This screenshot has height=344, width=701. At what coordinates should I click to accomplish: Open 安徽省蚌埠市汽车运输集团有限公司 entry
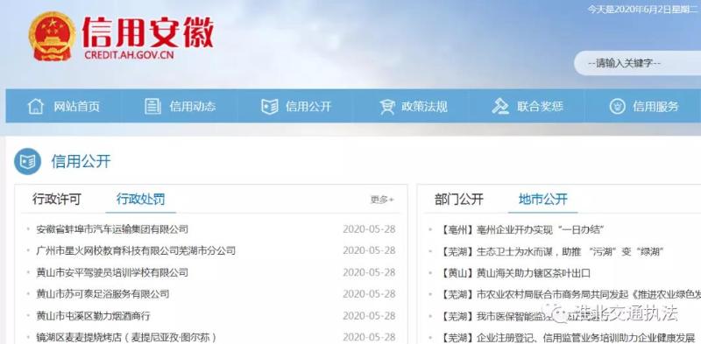(x=112, y=229)
